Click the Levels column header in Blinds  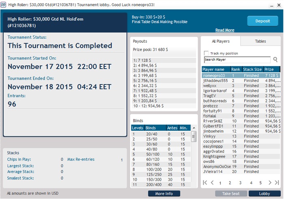tap(138, 128)
